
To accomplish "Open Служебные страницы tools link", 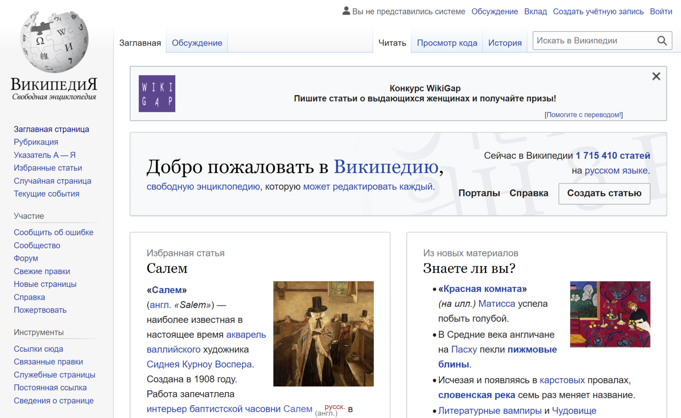I will 54,375.
